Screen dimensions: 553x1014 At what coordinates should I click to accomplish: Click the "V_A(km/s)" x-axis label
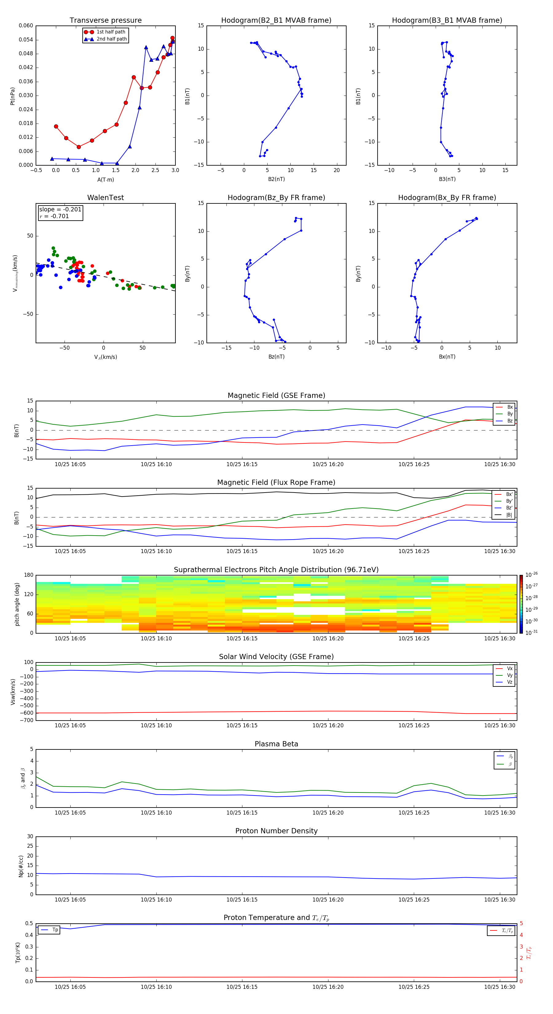click(x=105, y=357)
